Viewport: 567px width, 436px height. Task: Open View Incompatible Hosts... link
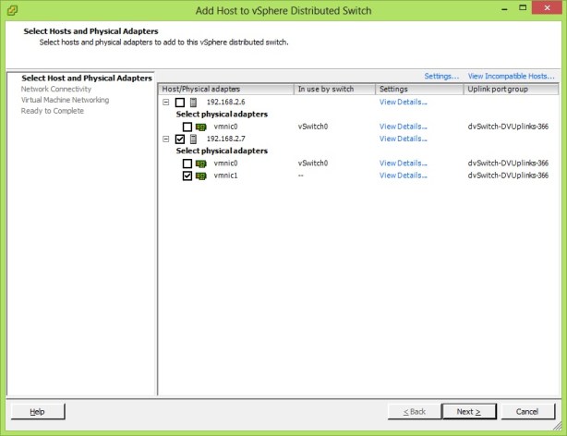pyautogui.click(x=511, y=76)
